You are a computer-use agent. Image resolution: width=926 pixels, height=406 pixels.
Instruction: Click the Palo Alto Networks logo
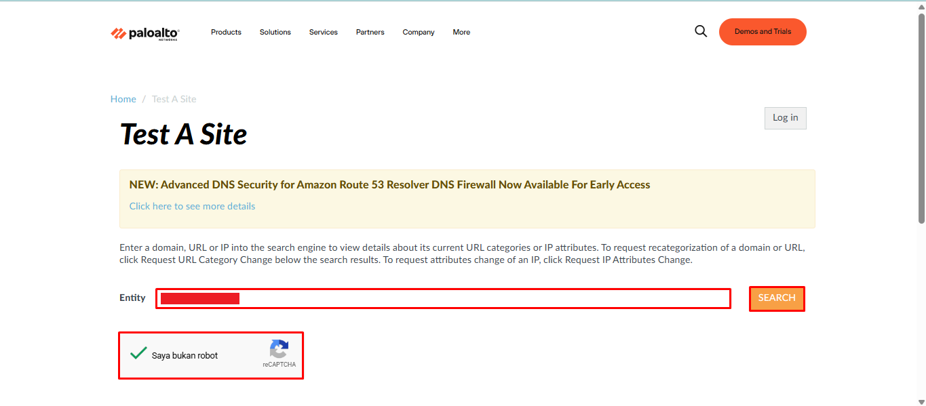click(x=144, y=33)
